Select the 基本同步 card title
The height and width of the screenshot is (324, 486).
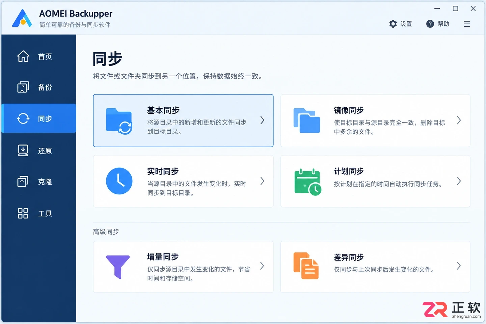coord(163,110)
